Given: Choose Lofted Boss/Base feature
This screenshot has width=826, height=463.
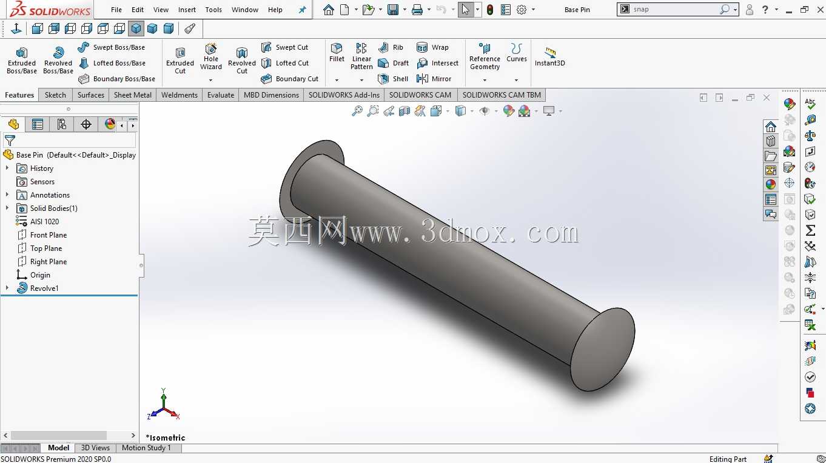Looking at the screenshot, I should 113,63.
